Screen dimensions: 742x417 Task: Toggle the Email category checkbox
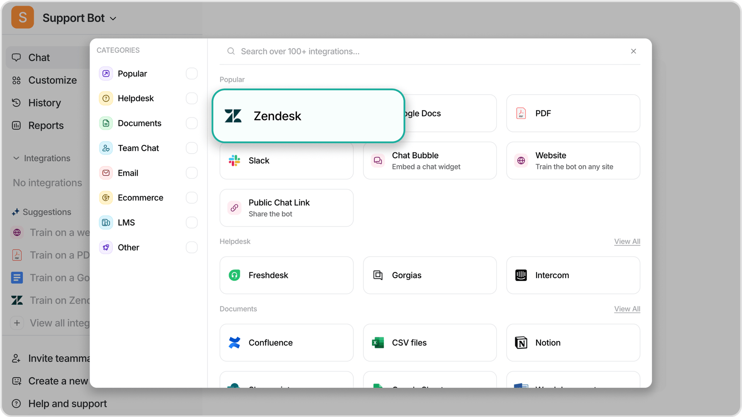pyautogui.click(x=192, y=173)
